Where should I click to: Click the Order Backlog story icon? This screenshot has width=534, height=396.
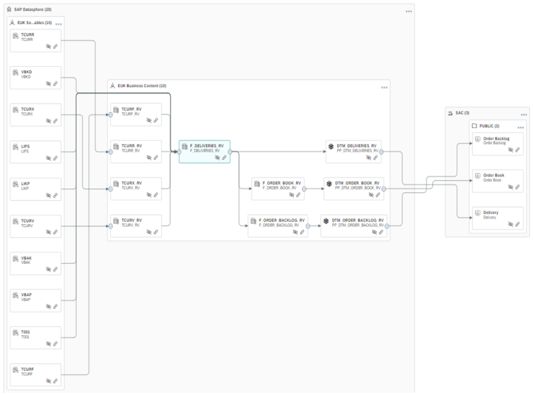point(478,139)
